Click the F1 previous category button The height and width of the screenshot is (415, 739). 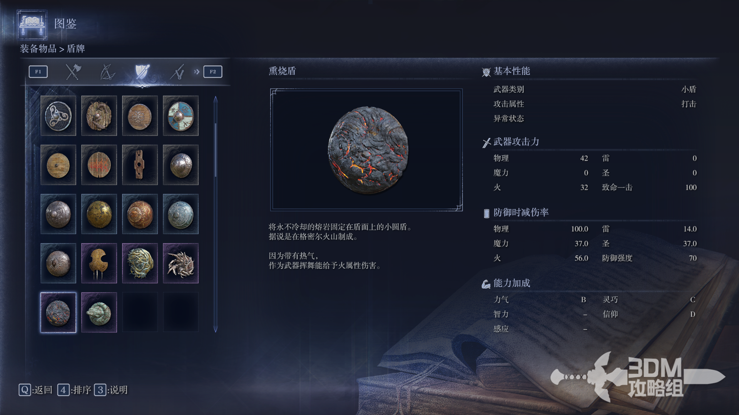(38, 72)
